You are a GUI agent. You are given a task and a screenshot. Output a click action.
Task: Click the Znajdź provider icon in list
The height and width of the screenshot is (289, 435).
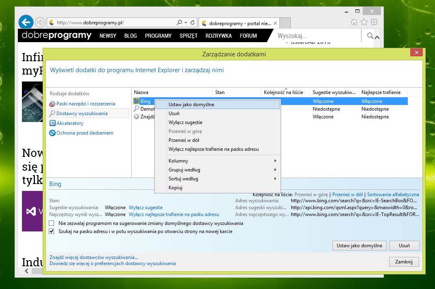click(x=136, y=117)
